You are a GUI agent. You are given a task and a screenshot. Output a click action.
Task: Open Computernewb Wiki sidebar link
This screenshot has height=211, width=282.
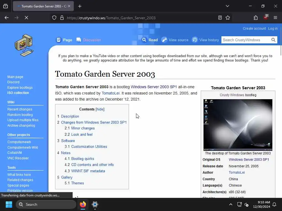(x=23, y=148)
